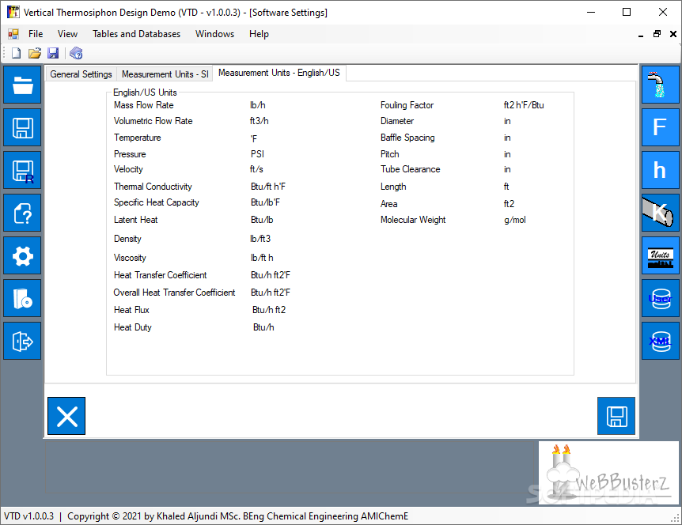This screenshot has height=525, width=682.
Task: Click the application icon in menu bar
Action: click(13, 34)
